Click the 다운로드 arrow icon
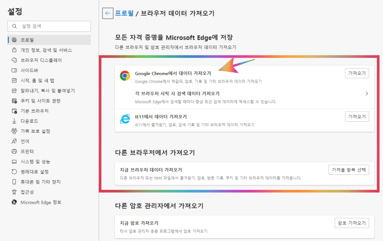This screenshot has width=383, height=241. (14, 121)
